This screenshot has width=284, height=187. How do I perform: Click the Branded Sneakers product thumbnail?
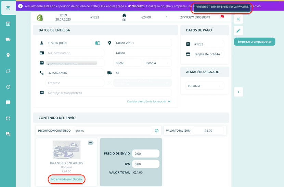click(x=66, y=150)
